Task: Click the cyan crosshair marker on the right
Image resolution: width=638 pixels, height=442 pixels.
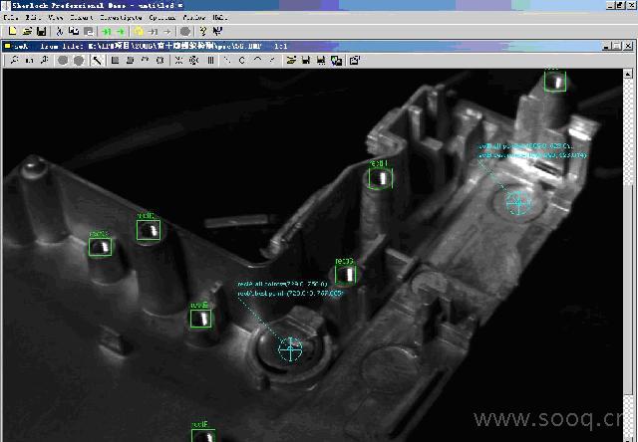Action: [517, 203]
